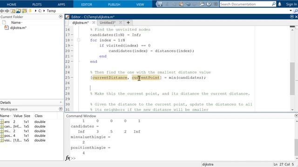Screen dimensions: 298x167
Task: Select dijkstra.m* in Current Folder list
Action: pyautogui.click(x=18, y=28)
